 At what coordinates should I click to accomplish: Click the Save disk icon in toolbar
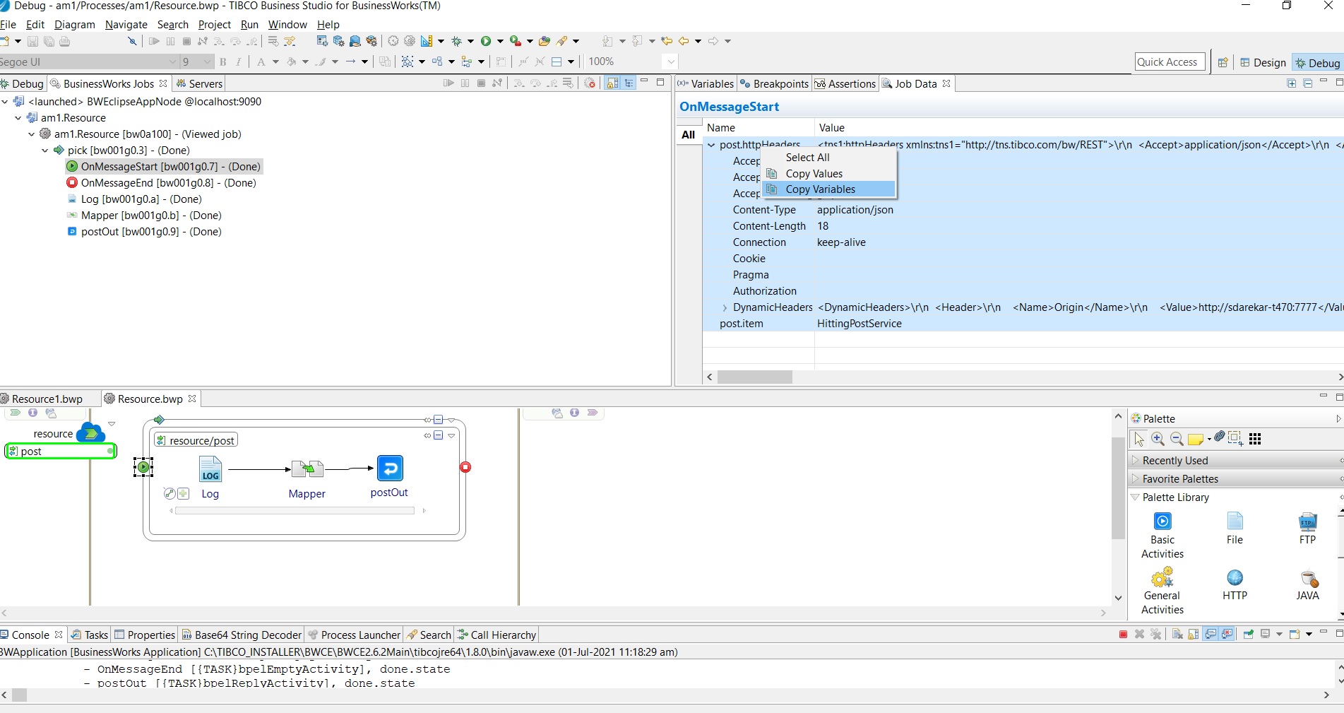click(32, 42)
